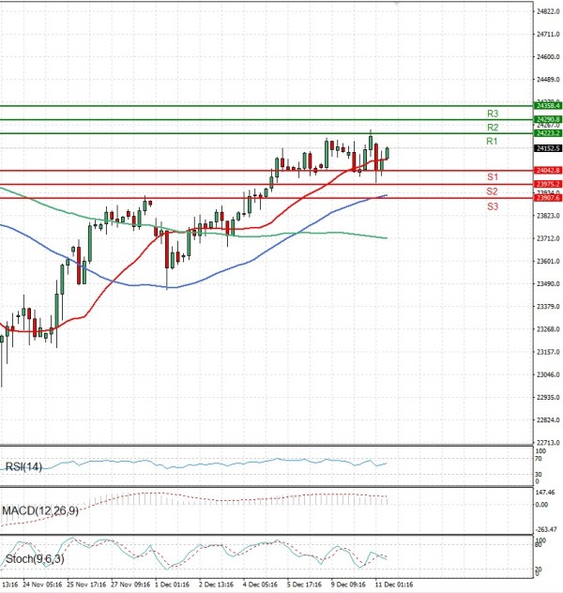
Task: Select the R2 resistance level label
Action: [x=492, y=127]
